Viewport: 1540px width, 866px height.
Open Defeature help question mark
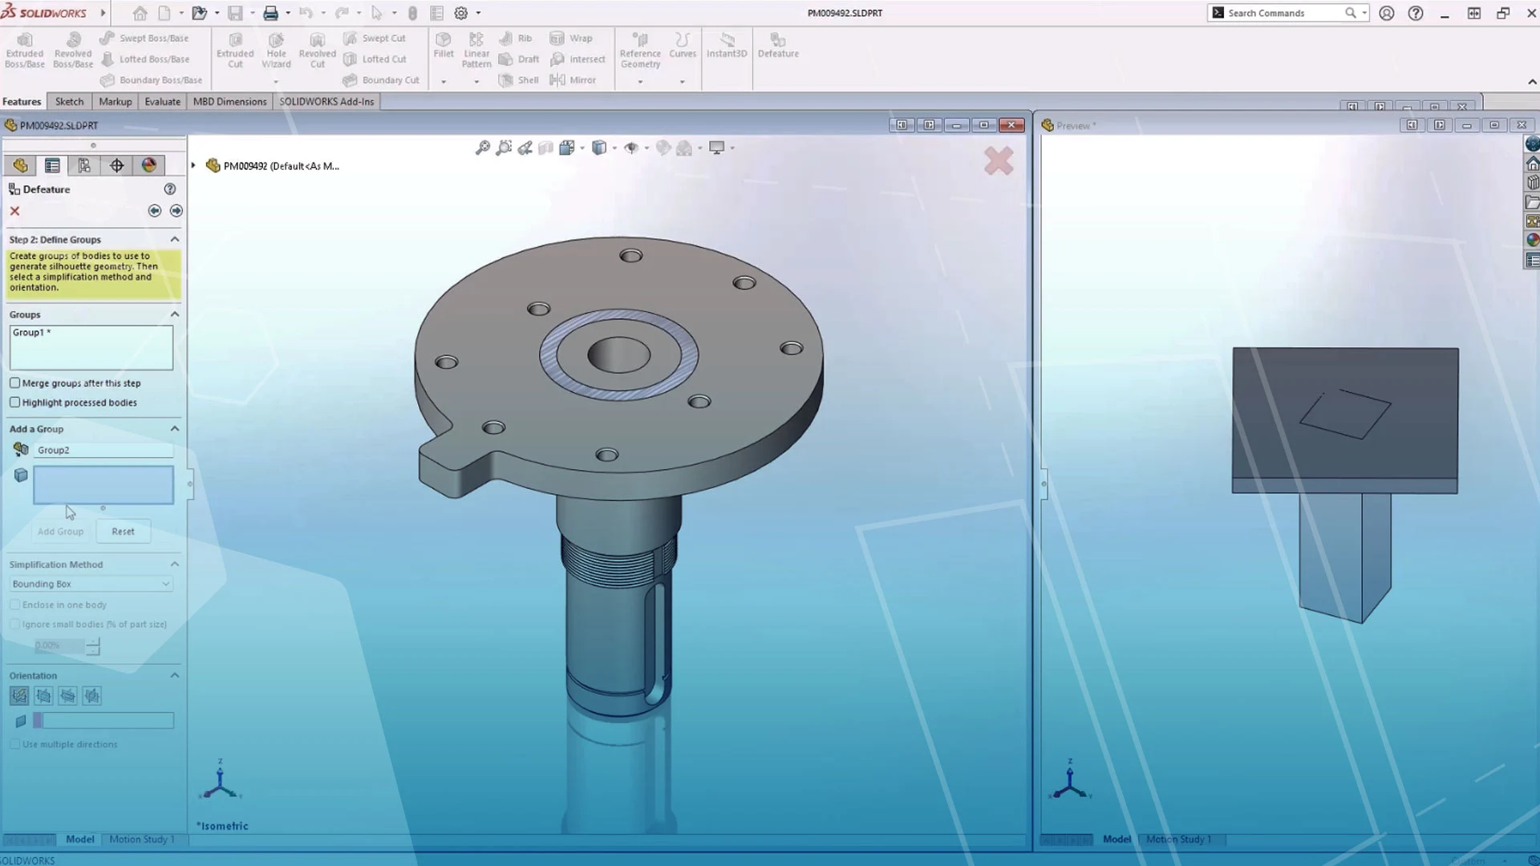pos(170,189)
